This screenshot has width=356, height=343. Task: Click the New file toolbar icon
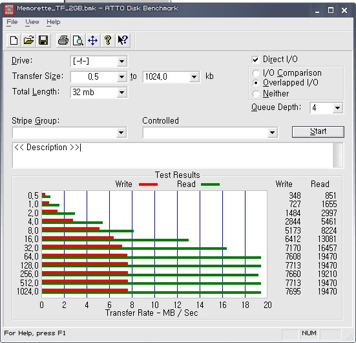point(14,41)
